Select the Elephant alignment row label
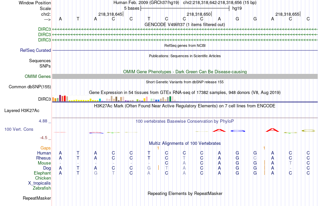The image size is (318, 206). [43, 173]
